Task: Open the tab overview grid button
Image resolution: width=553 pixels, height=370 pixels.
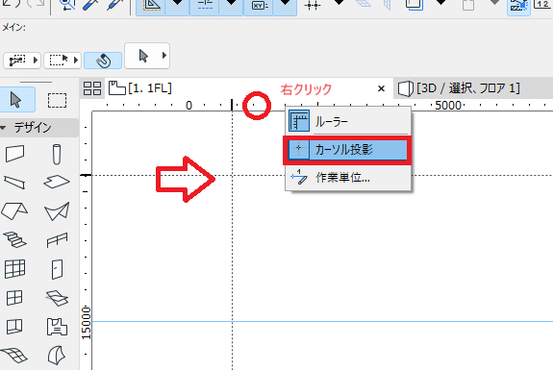Action: tap(92, 88)
